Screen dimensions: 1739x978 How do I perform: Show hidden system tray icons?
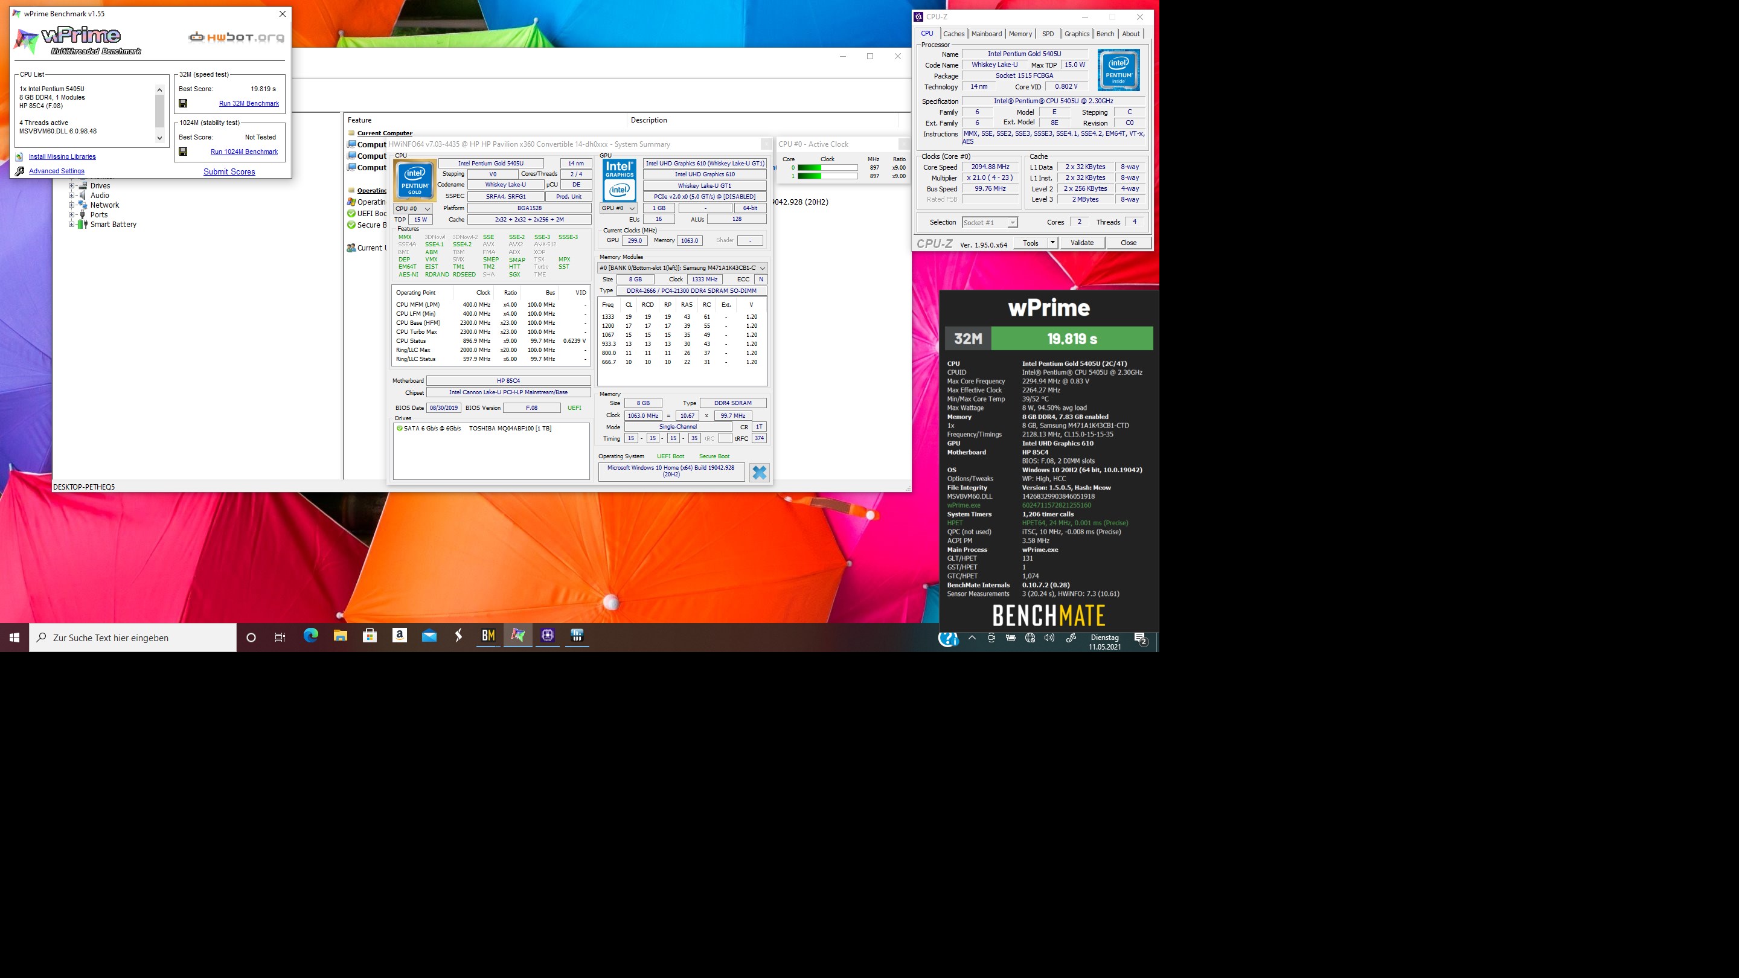click(x=972, y=638)
